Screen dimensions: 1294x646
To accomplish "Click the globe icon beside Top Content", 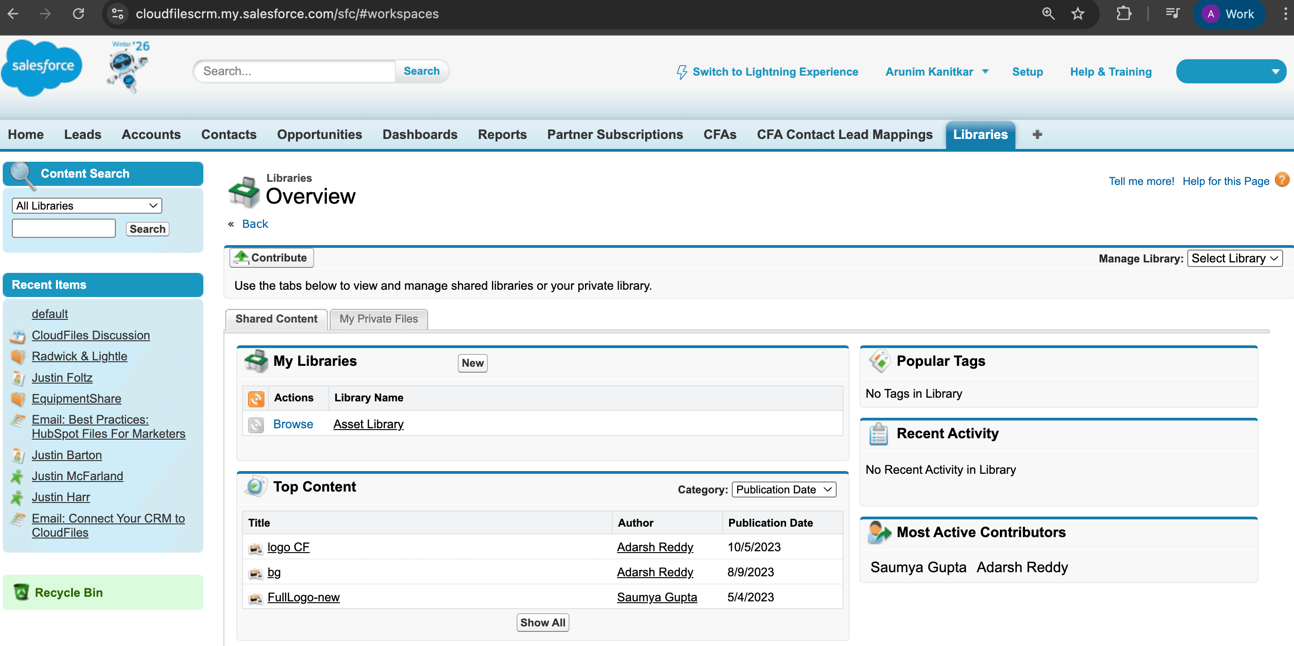I will click(256, 486).
